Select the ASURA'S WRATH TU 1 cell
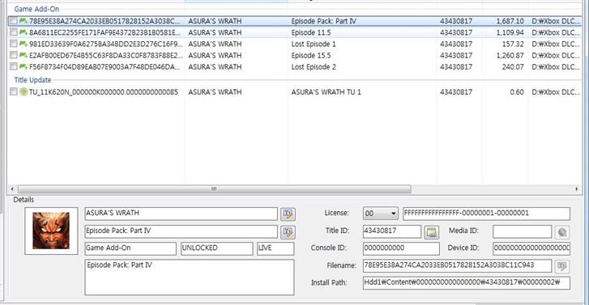 tap(326, 92)
